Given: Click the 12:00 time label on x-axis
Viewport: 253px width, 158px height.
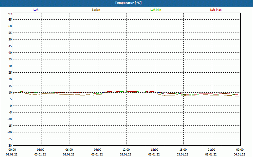Looking at the screenshot, I should pos(126,150).
